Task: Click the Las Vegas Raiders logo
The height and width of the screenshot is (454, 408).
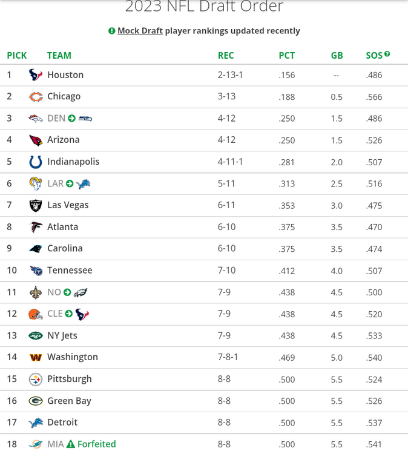Action: 36,205
